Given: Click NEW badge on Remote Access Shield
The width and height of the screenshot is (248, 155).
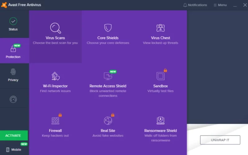Looking at the screenshot, I should point(113,72).
